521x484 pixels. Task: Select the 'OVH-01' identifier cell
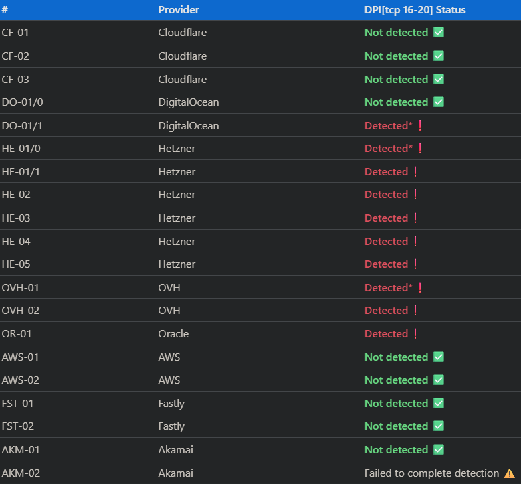coord(20,287)
